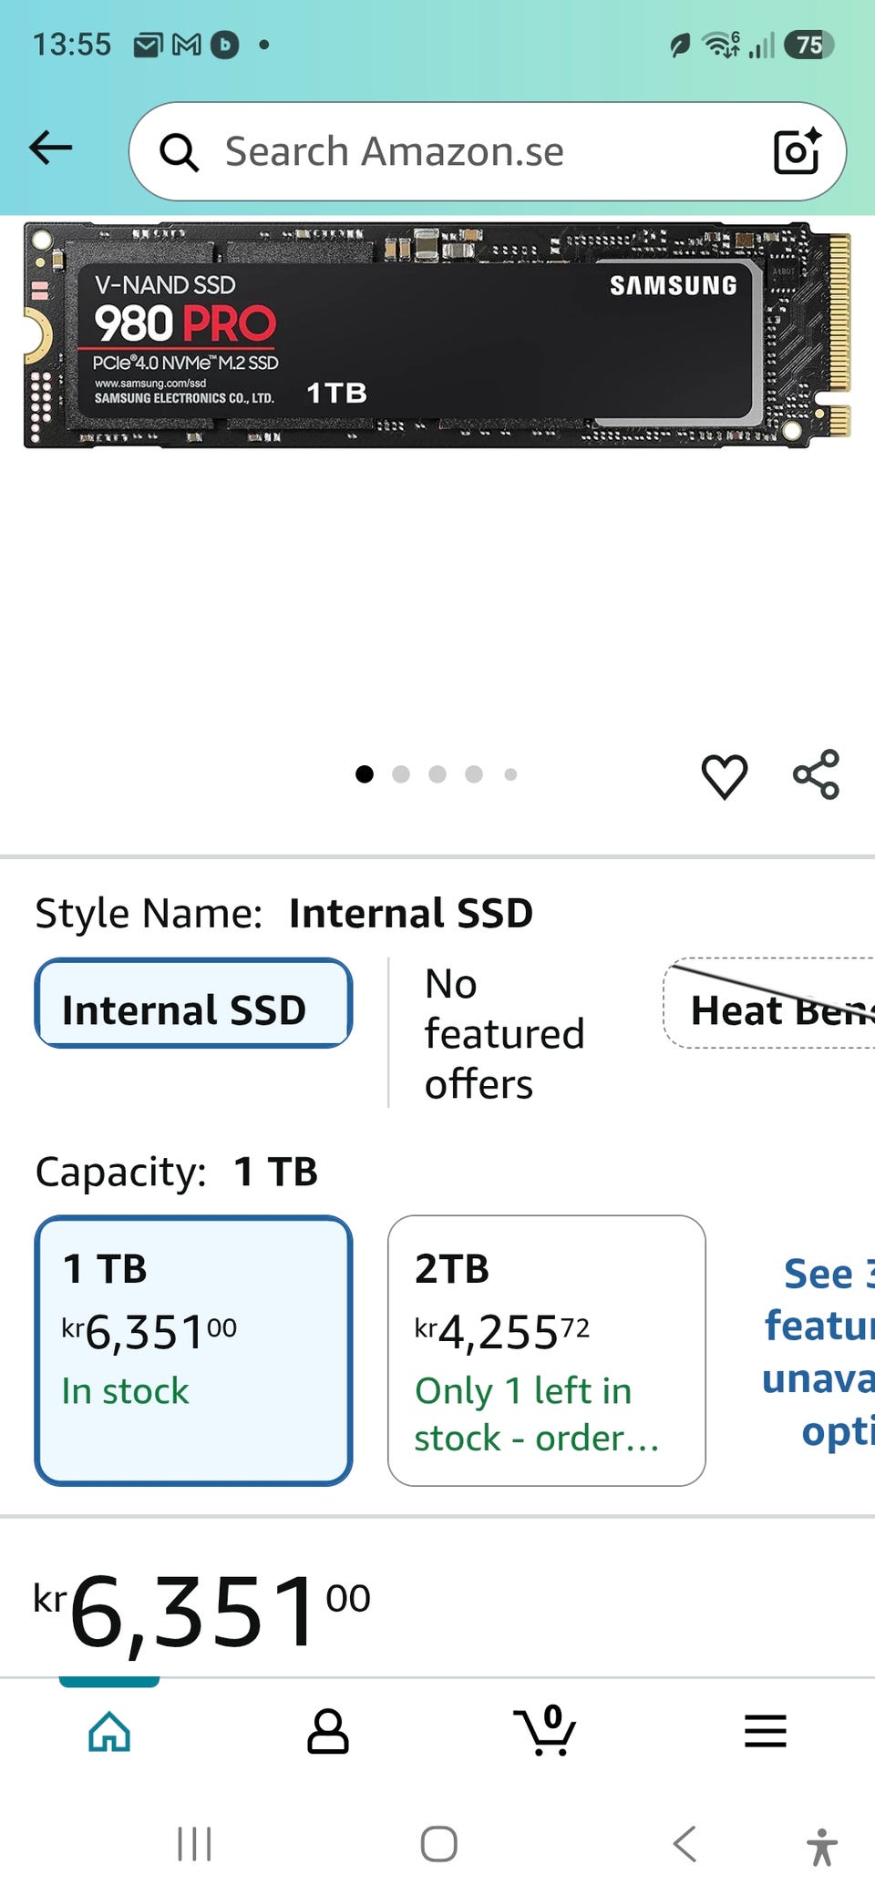Tap Android home navigation button

click(x=438, y=1844)
